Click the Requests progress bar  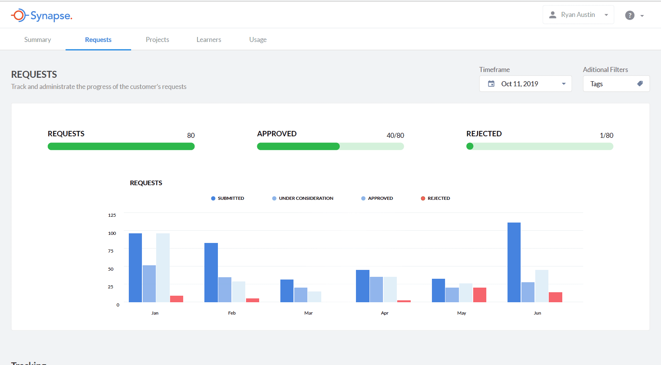click(121, 146)
